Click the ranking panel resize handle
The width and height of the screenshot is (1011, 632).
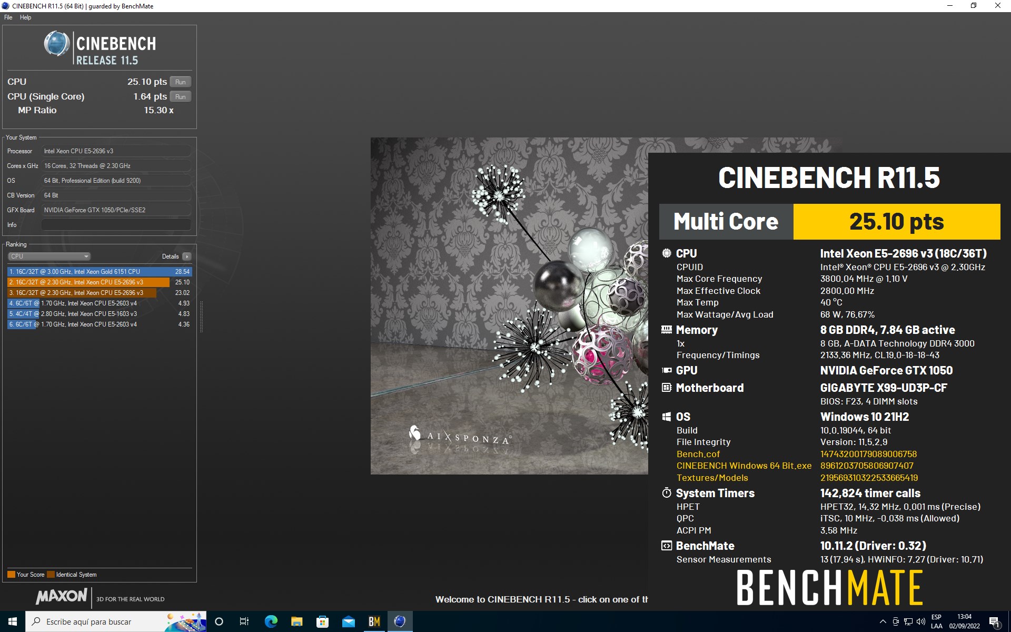pos(201,317)
